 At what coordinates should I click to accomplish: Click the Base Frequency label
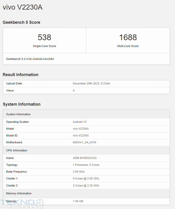click(x=16, y=172)
